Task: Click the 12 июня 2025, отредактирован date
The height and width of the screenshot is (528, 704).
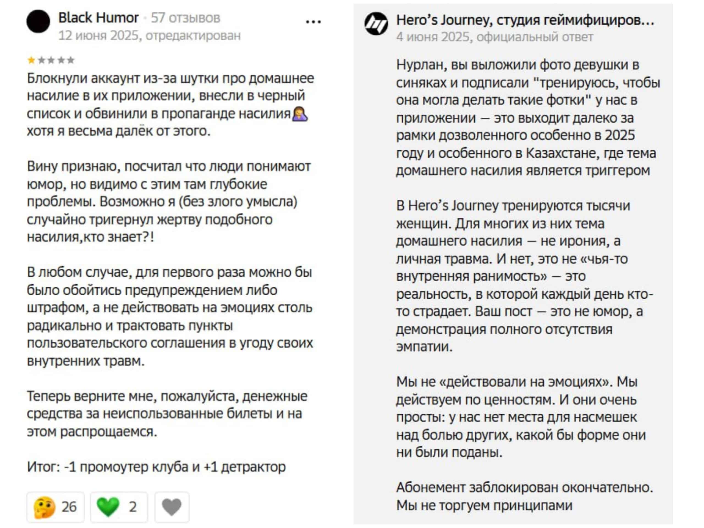Action: pyautogui.click(x=150, y=35)
